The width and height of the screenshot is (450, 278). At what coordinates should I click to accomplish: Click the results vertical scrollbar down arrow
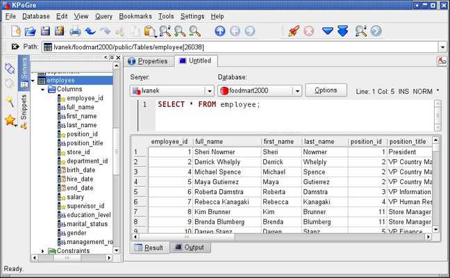[435, 229]
